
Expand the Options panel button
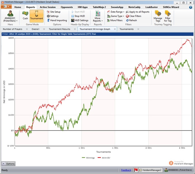[8, 164]
